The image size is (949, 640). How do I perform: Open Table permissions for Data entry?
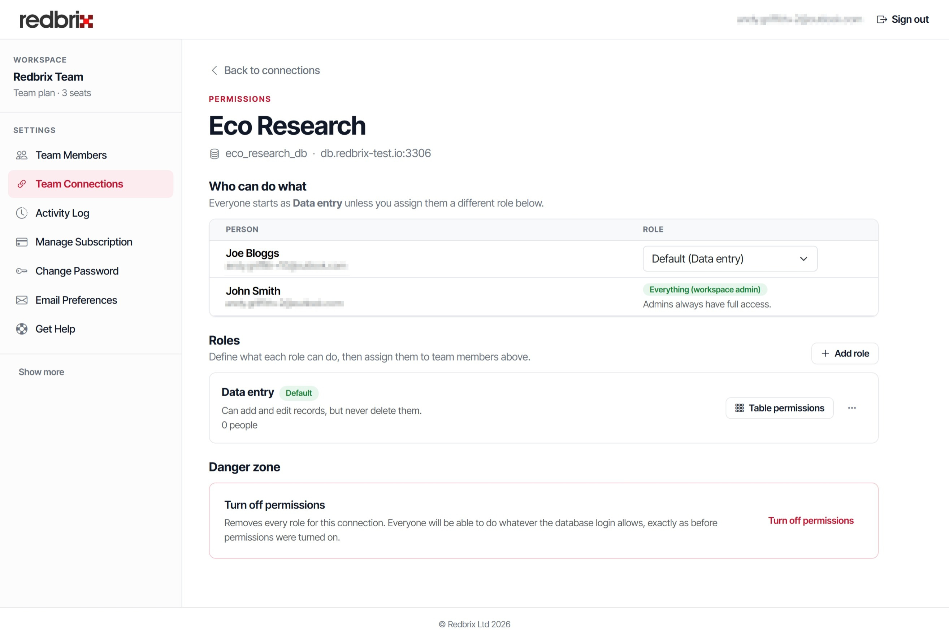(x=779, y=408)
